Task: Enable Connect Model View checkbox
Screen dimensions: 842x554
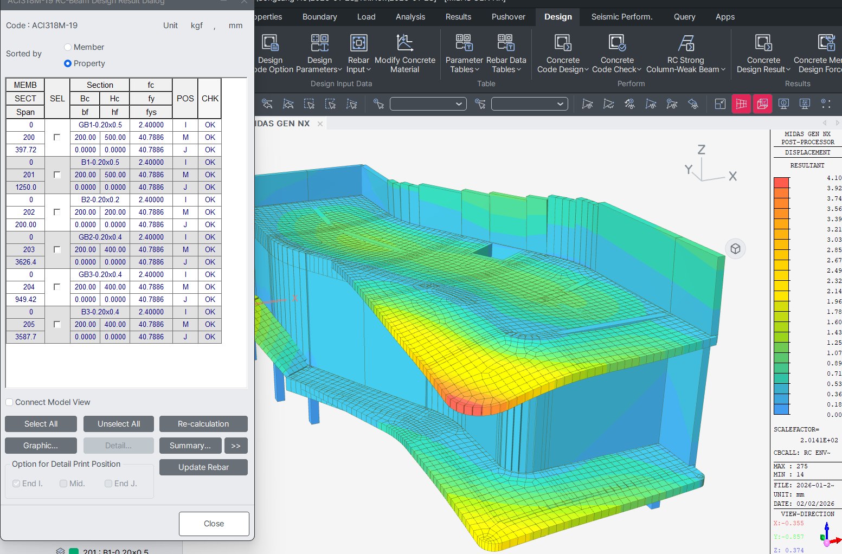Action: pyautogui.click(x=9, y=402)
